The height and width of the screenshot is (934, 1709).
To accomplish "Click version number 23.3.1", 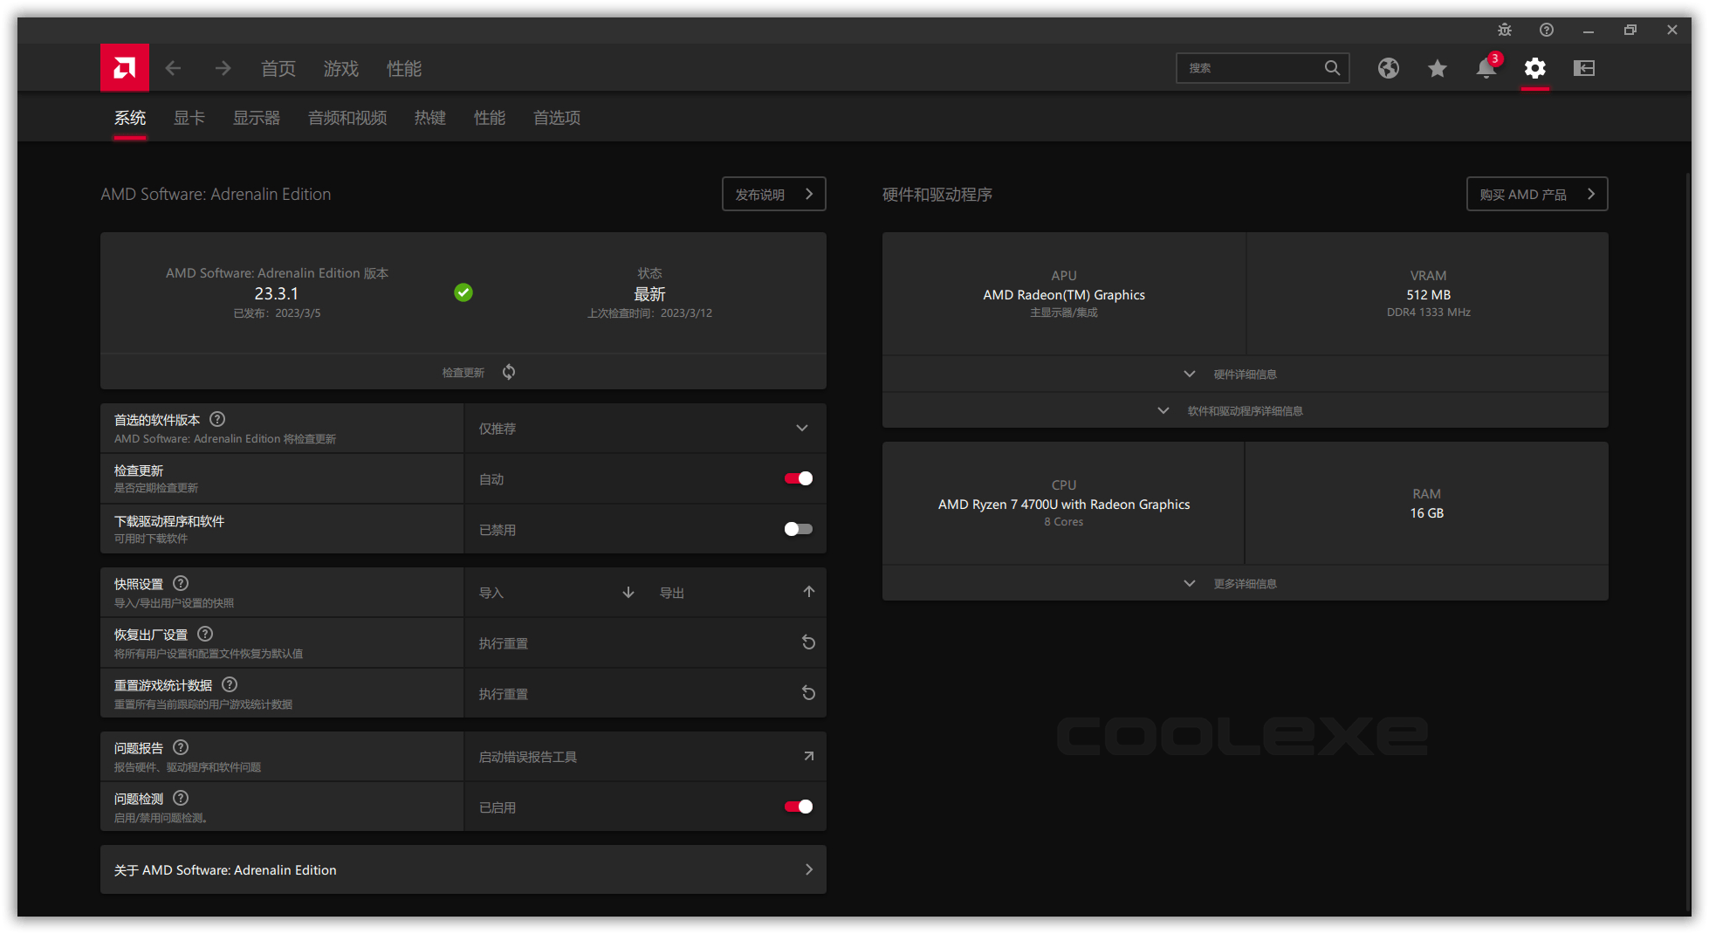I will (x=277, y=293).
